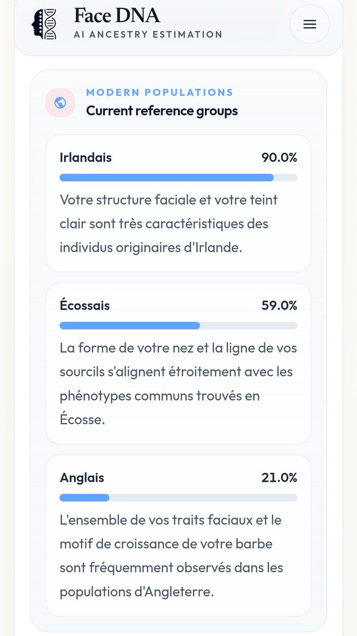Click the Écossais 59.0% progress bar
Screen dimensions: 357x636
(178, 325)
